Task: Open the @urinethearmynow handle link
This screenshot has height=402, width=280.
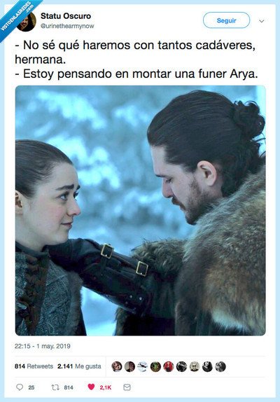Action: pos(67,26)
